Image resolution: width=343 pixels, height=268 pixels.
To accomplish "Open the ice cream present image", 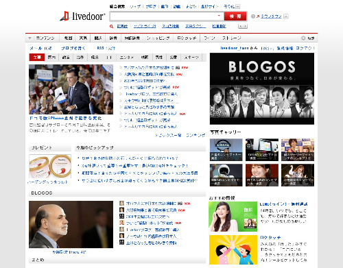I will click(50, 167).
